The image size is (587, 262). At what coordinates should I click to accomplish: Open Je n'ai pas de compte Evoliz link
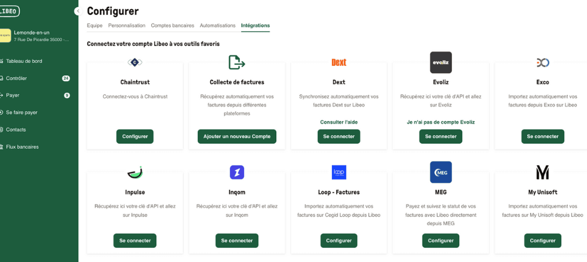point(441,122)
